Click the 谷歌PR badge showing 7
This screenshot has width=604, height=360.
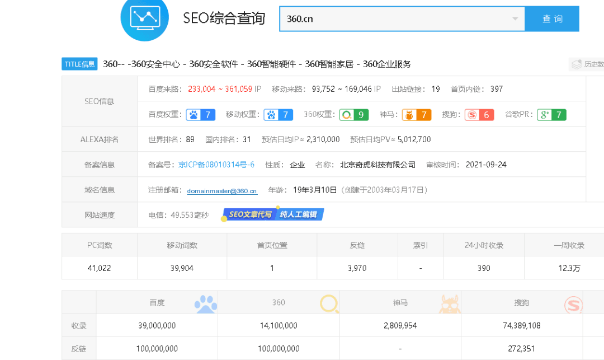[551, 115]
